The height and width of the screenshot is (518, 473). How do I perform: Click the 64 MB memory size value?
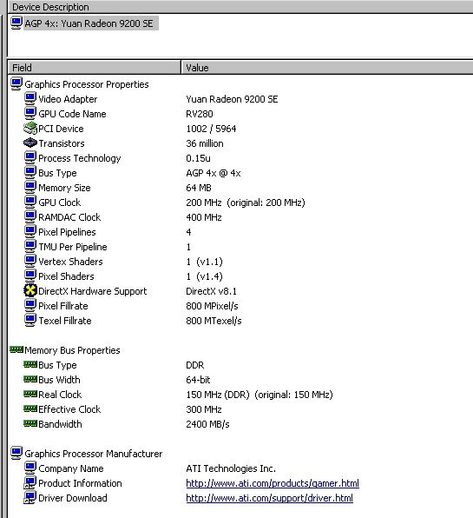[x=199, y=188]
